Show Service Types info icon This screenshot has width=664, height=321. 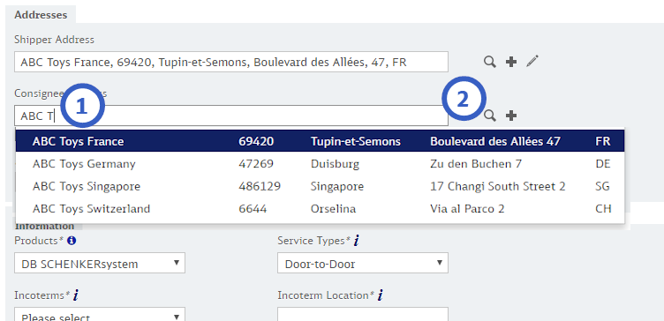[356, 241]
